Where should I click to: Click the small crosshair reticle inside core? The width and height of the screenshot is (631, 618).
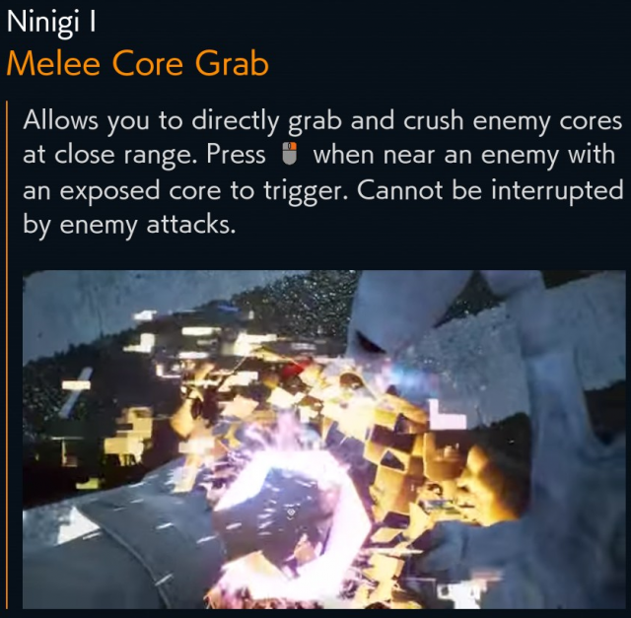coord(291,513)
